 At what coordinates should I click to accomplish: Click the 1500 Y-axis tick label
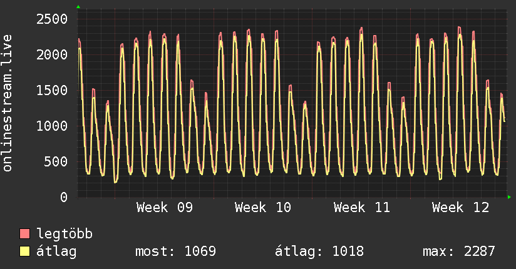tap(51, 90)
